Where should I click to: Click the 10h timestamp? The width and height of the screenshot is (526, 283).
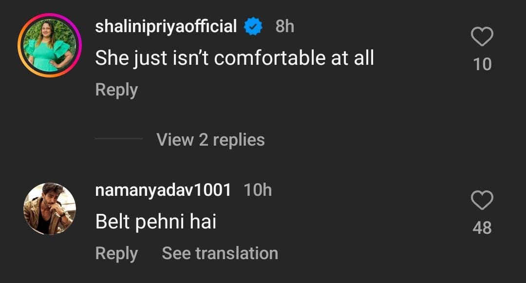click(x=258, y=190)
